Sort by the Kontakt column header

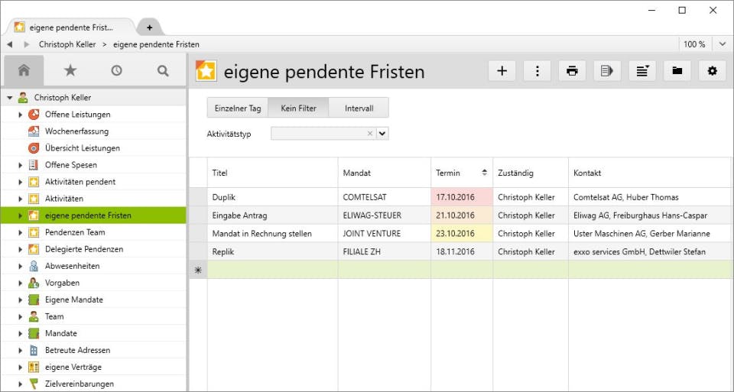[x=650, y=173]
